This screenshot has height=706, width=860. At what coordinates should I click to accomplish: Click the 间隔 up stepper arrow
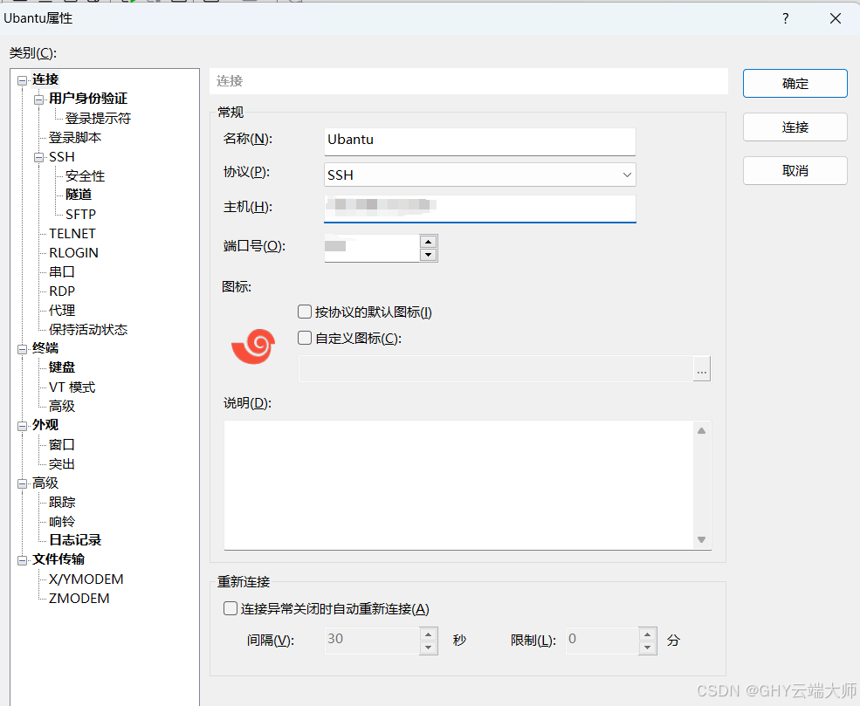429,634
